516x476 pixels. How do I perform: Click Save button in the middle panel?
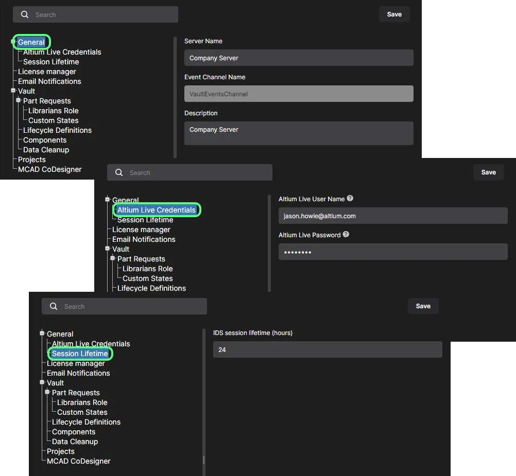click(x=488, y=172)
